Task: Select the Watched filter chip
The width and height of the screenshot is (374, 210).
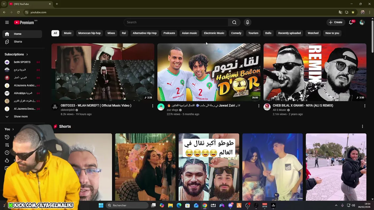Action: [313, 33]
